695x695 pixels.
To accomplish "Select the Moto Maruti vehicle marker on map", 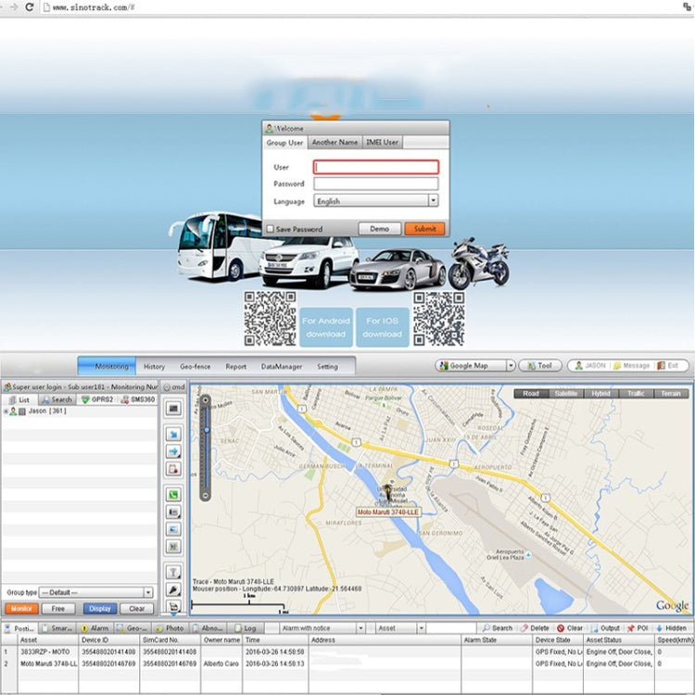I will [x=387, y=491].
